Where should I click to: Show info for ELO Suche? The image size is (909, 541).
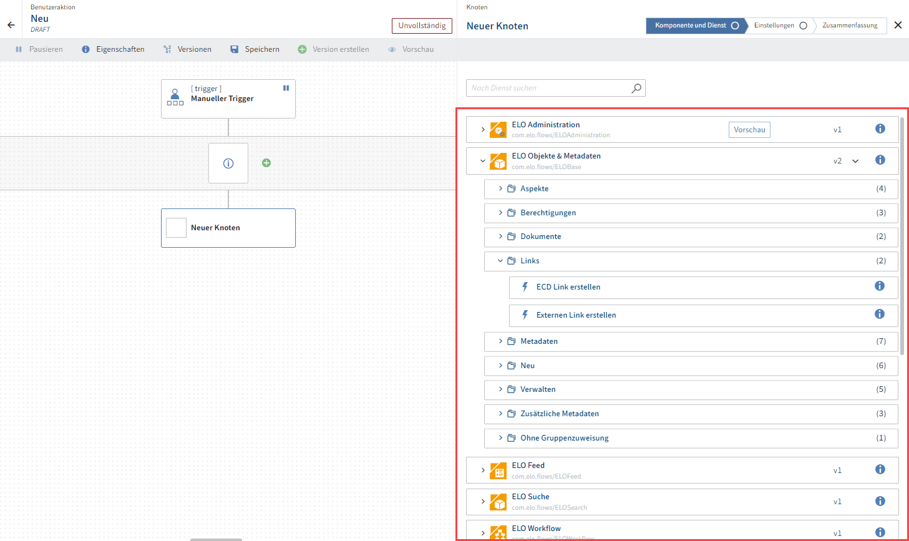(880, 500)
